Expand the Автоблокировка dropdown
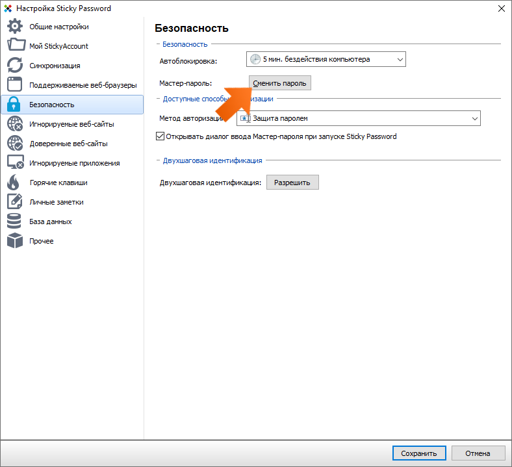The width and height of the screenshot is (512, 467). 326,59
